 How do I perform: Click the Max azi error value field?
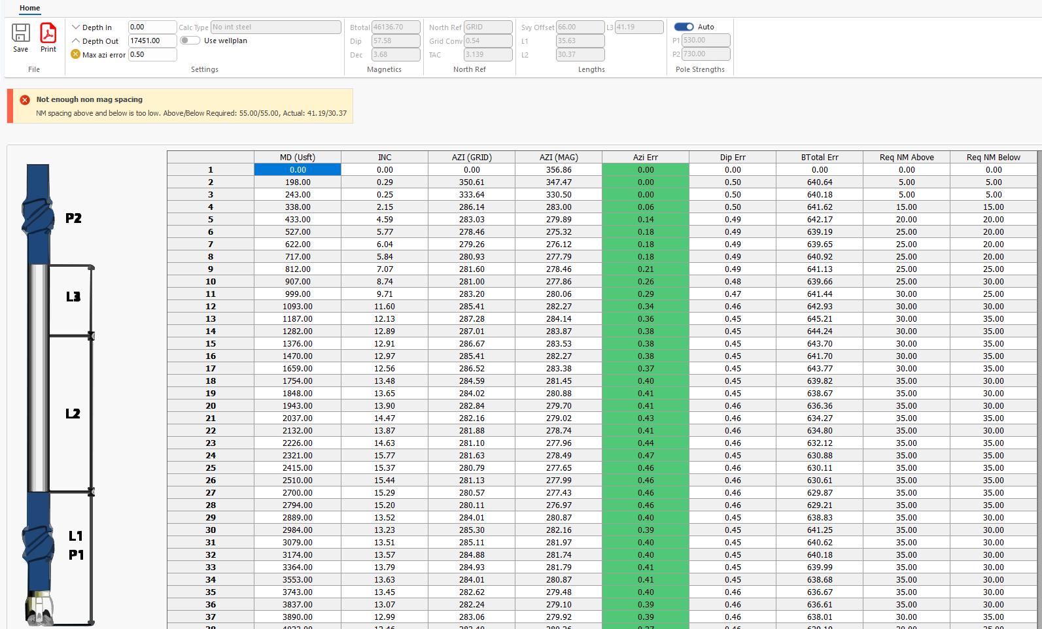[152, 54]
